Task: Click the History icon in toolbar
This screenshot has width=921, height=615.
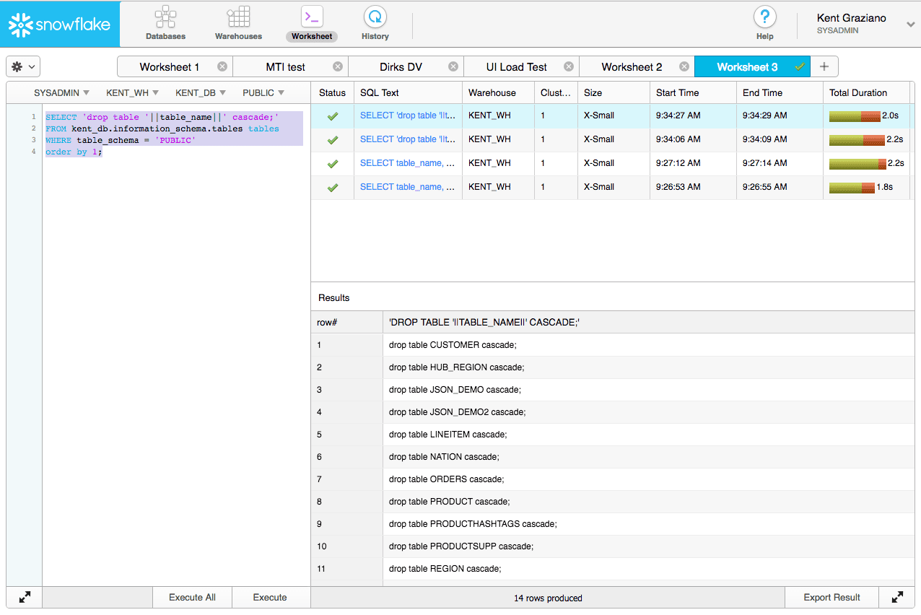Action: [375, 17]
